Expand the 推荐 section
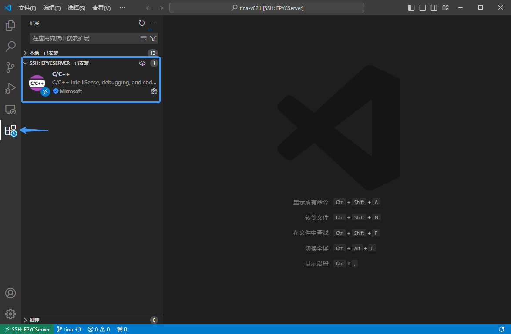Screen dimensions: 511x334 (x=34, y=320)
